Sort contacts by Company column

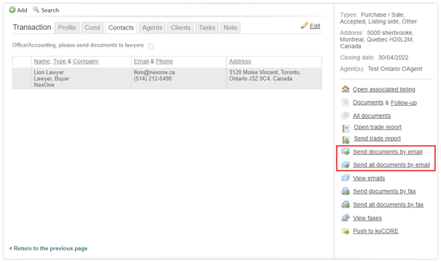[86, 61]
